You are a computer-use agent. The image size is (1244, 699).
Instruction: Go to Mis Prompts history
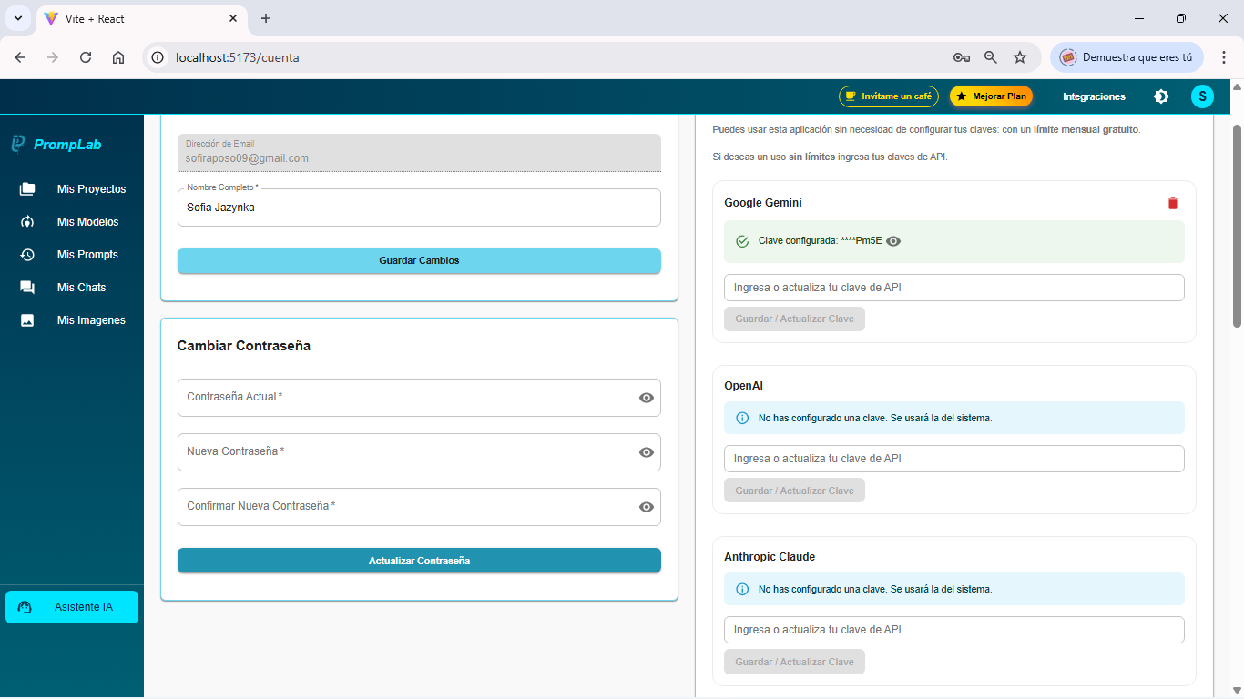(72, 255)
